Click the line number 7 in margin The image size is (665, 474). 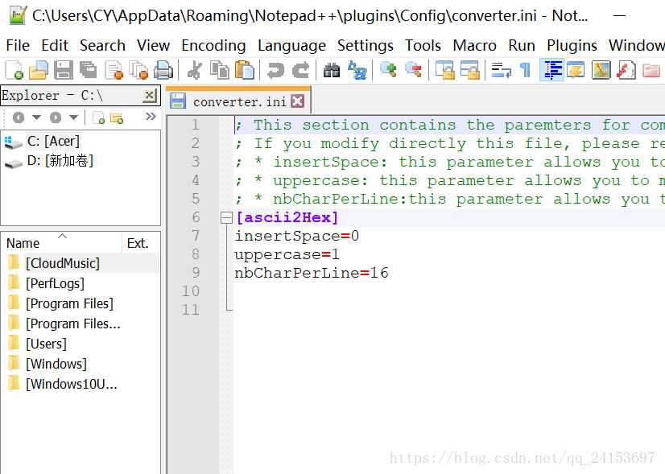[195, 236]
